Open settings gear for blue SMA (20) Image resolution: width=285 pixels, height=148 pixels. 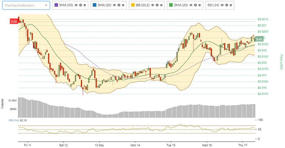click(119, 5)
